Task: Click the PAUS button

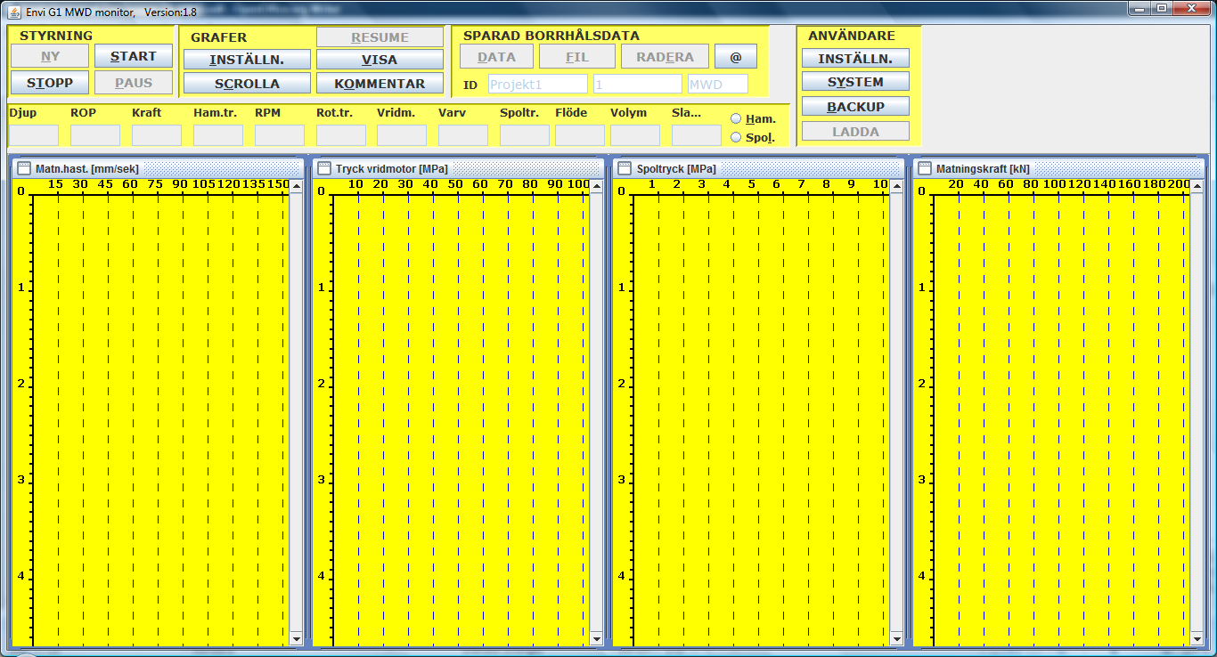Action: point(134,83)
